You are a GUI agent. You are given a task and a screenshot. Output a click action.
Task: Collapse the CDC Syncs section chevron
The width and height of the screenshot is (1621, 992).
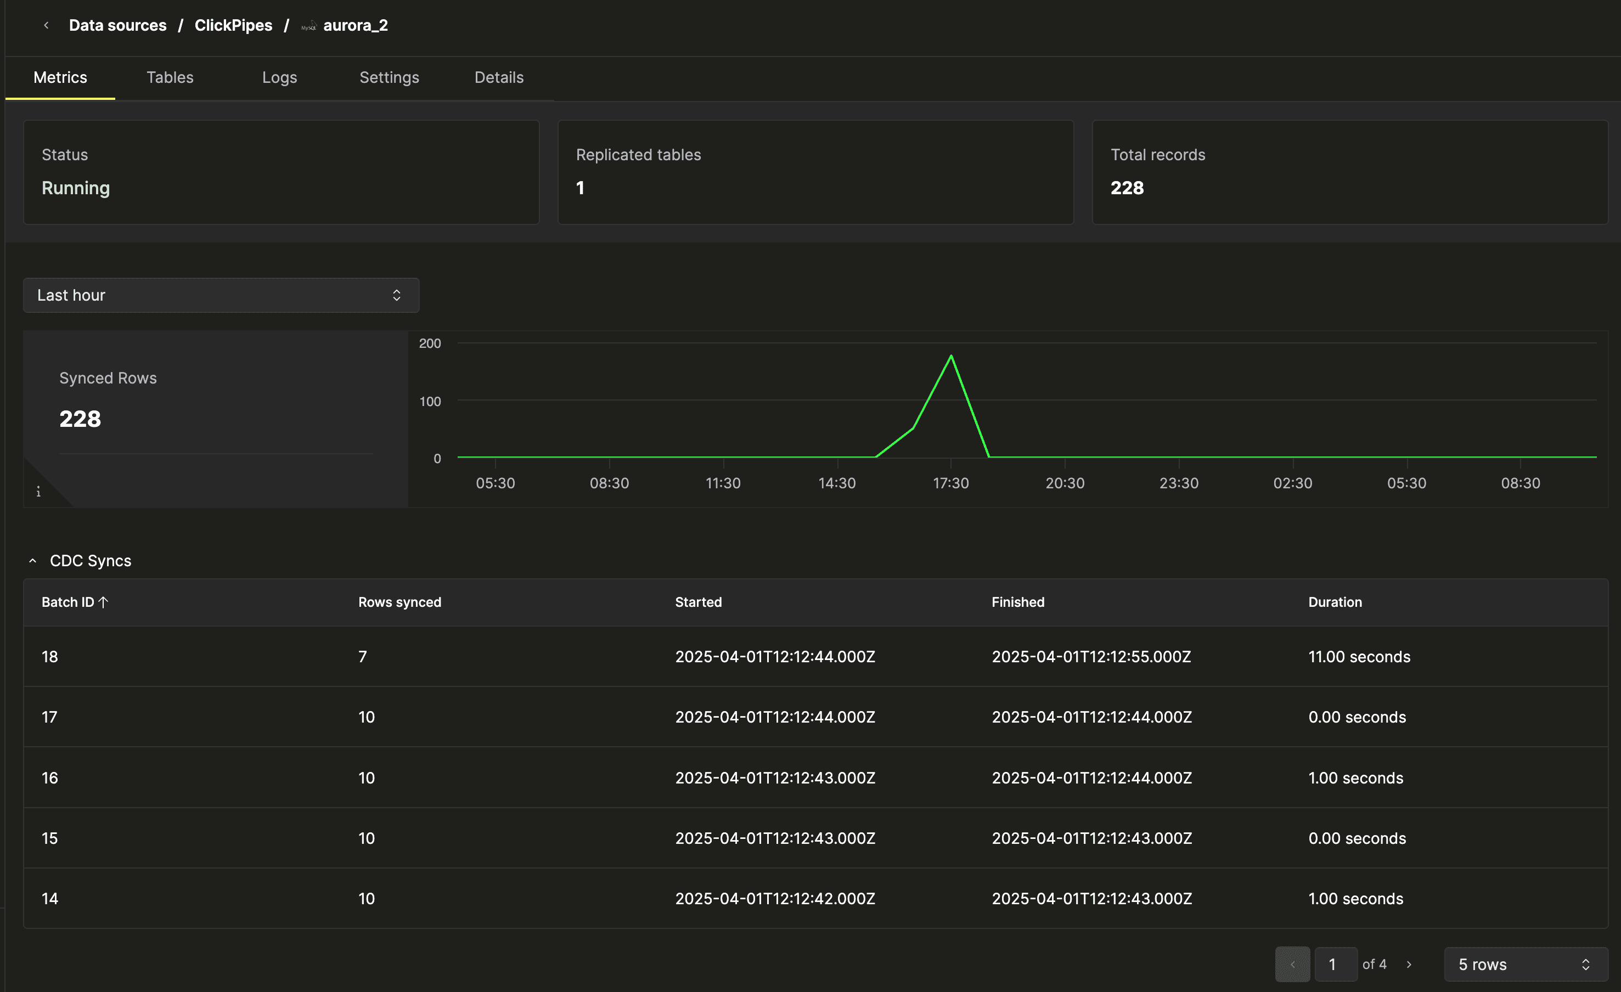click(33, 560)
